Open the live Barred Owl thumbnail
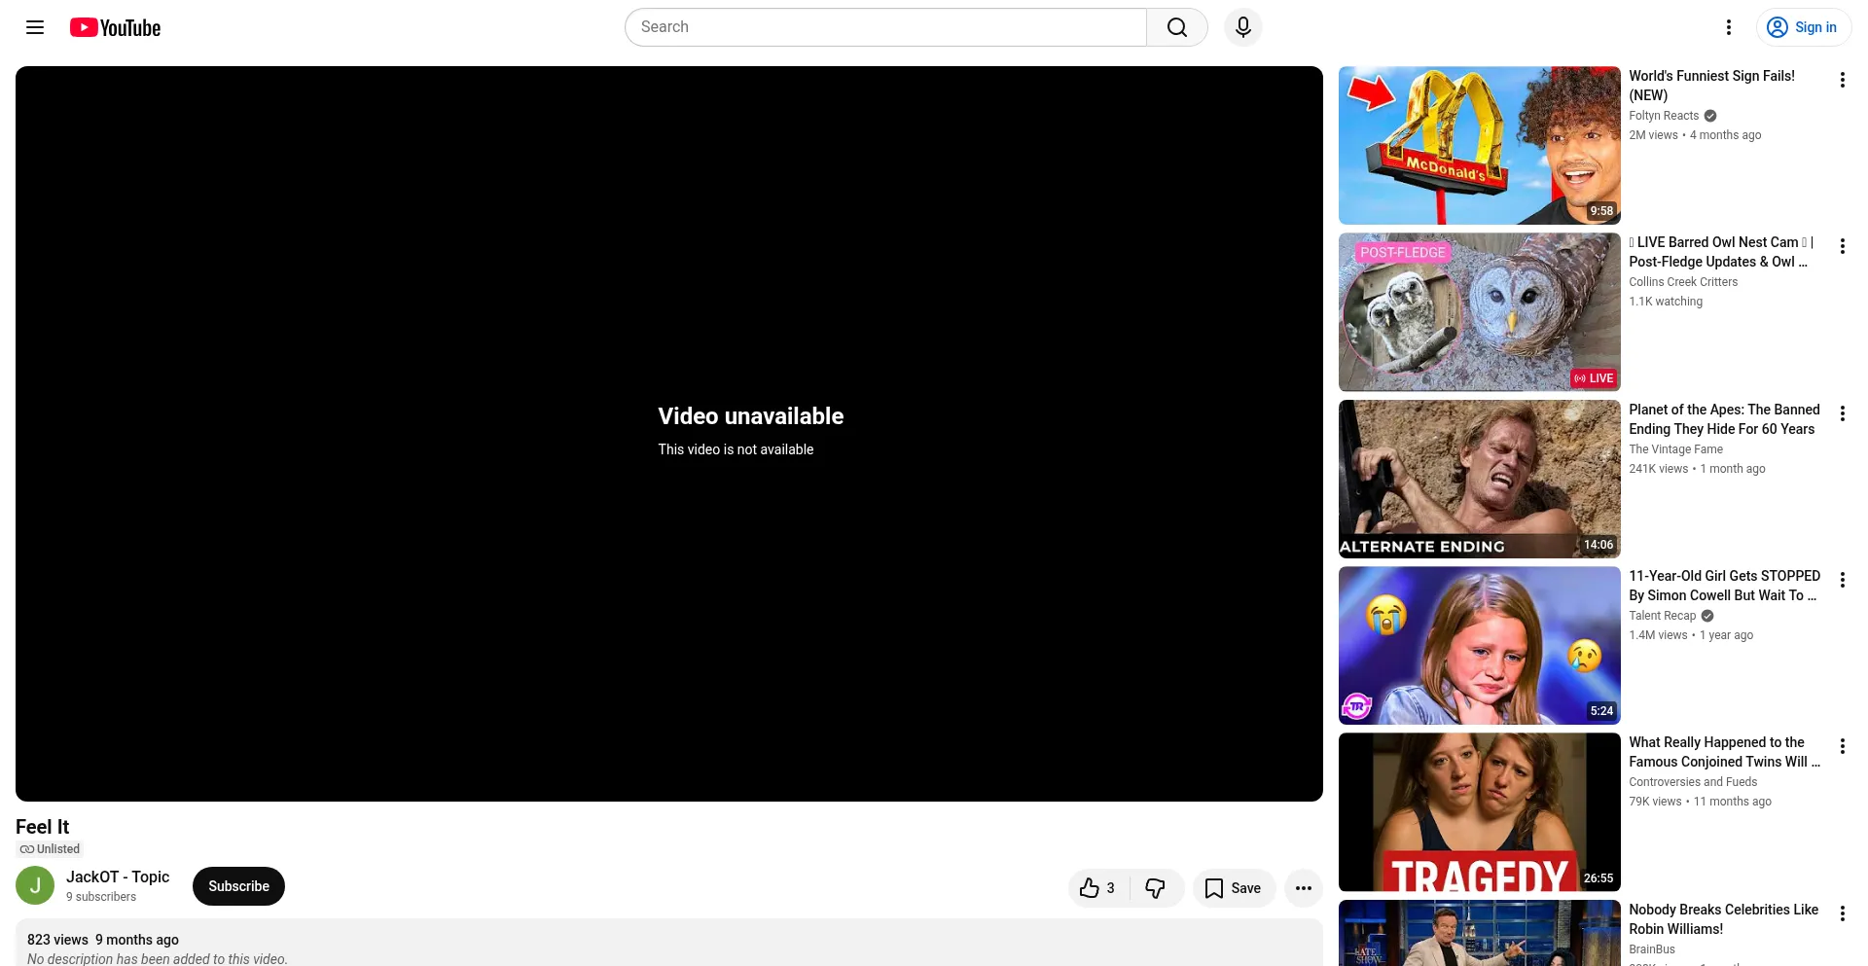Screen dimensions: 1868x966 (x=1480, y=312)
